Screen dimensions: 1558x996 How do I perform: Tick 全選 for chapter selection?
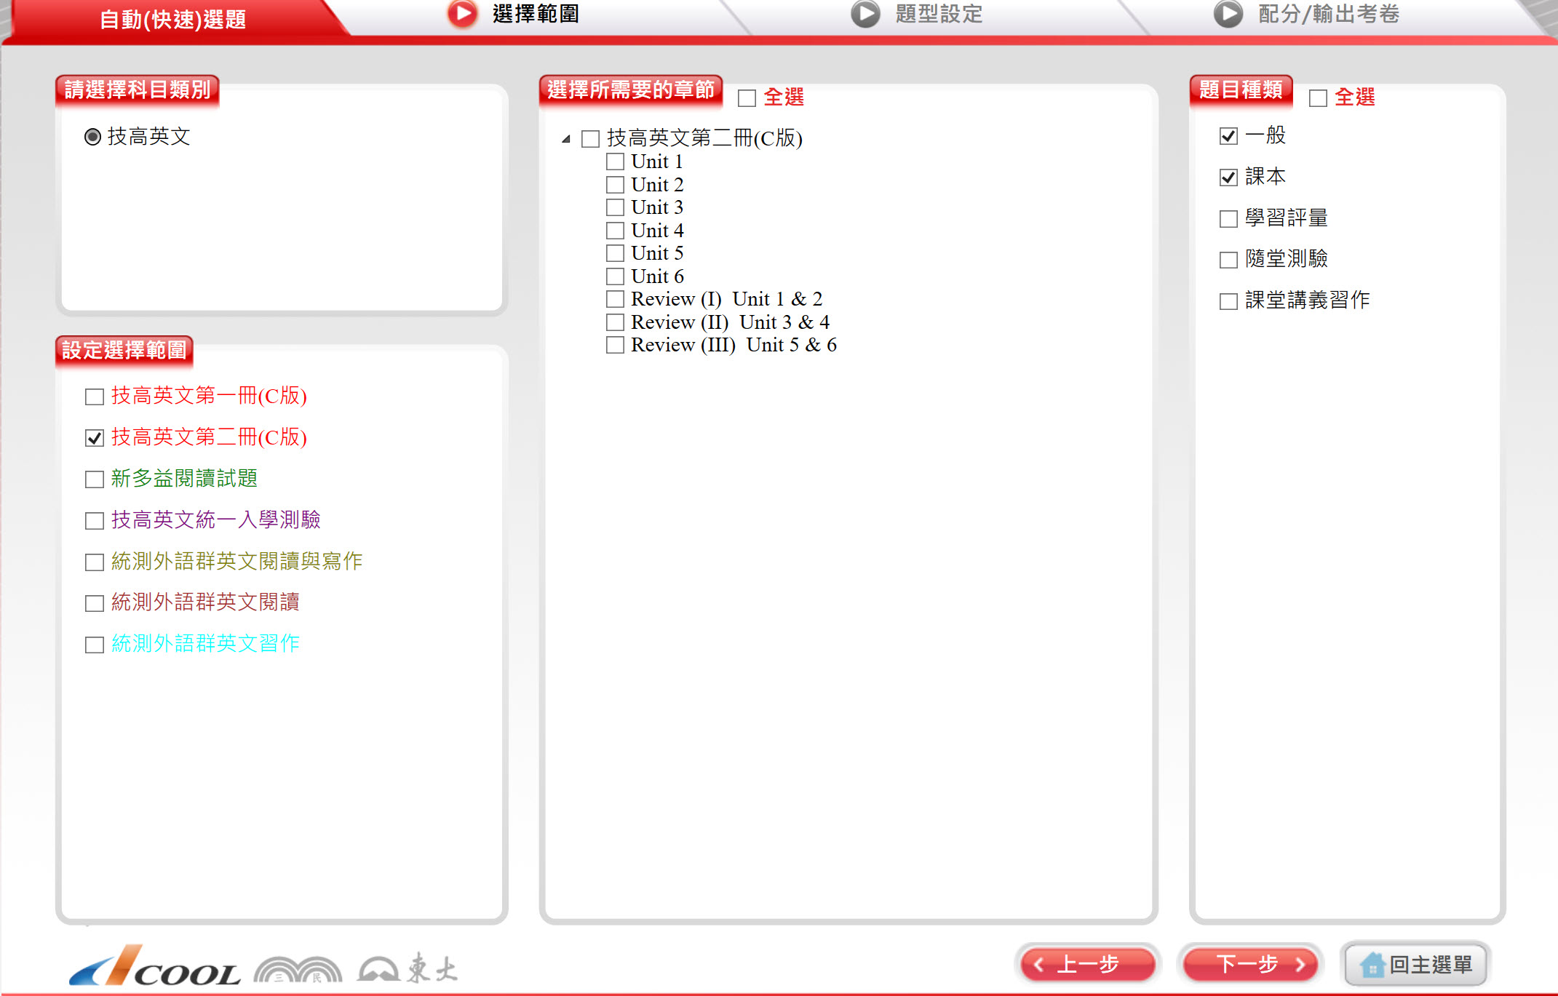747,97
